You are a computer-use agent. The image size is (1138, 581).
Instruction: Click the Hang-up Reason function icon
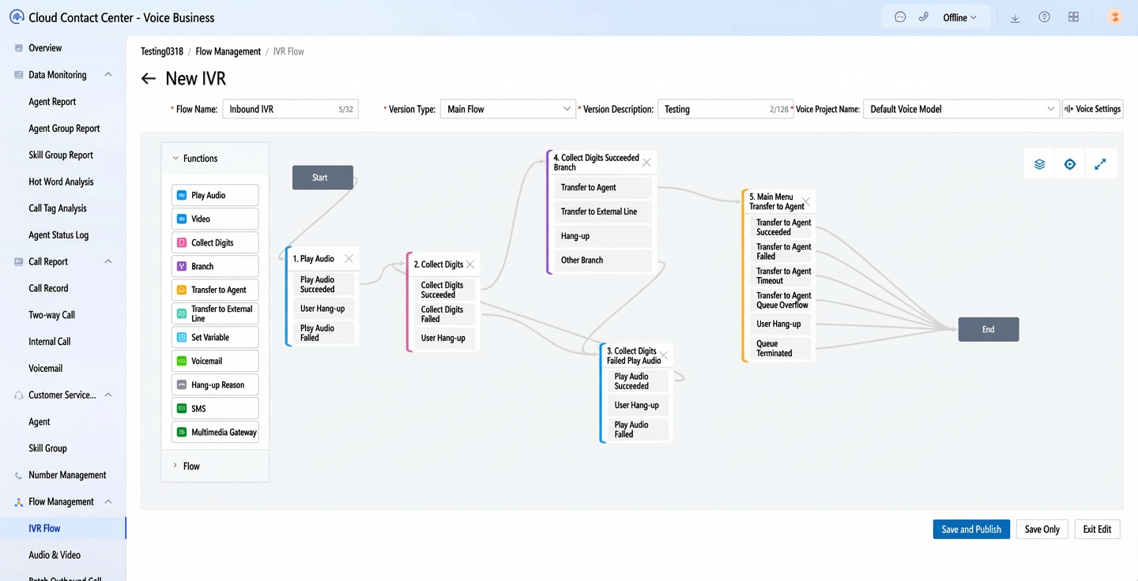click(182, 384)
